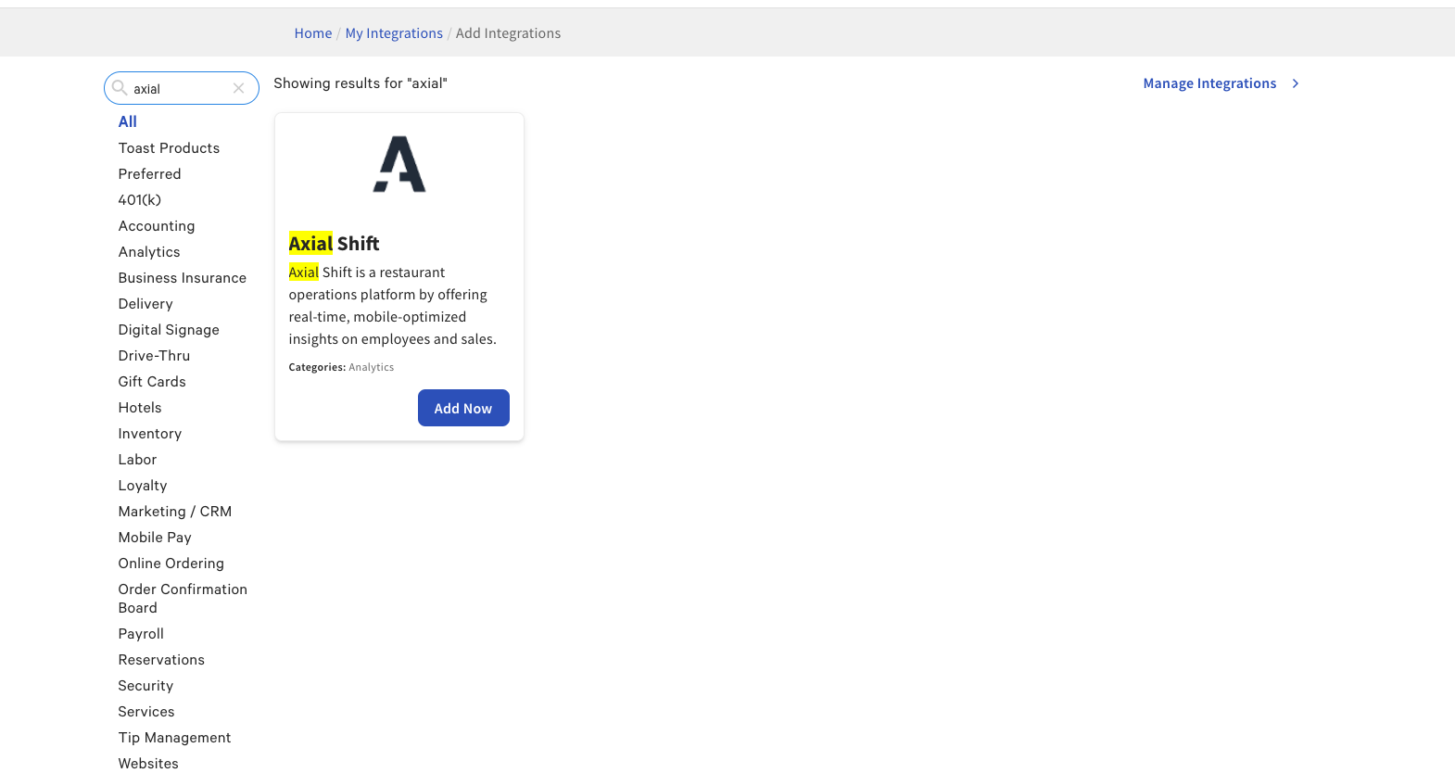Filter by Delivery
This screenshot has height=773, width=1455.
click(x=145, y=304)
